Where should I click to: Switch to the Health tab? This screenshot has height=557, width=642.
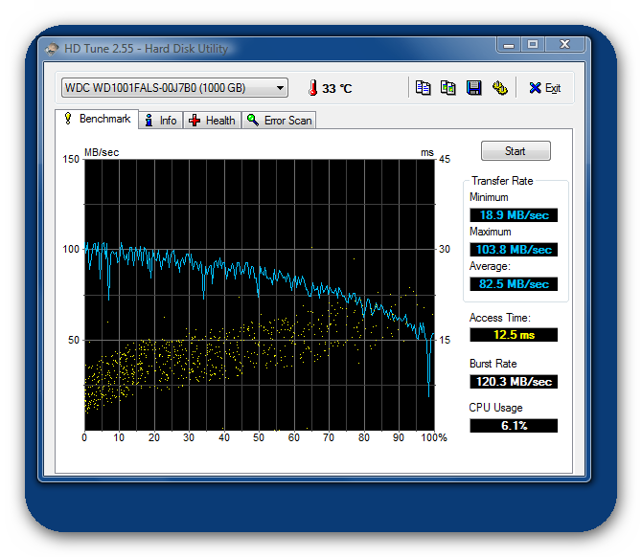click(x=212, y=121)
